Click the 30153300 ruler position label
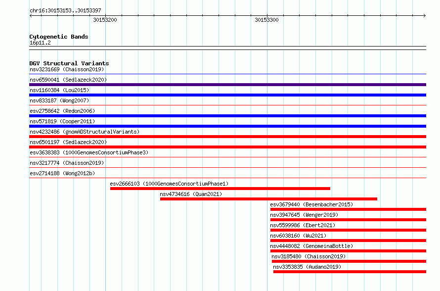This screenshot has width=440, height=291. coord(266,20)
